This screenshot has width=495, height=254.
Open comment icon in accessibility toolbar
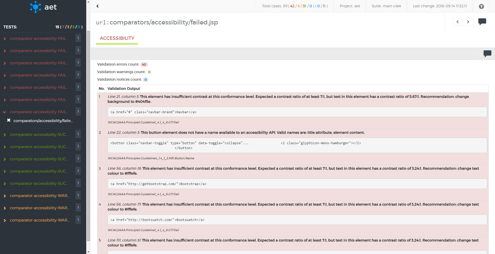point(487,54)
